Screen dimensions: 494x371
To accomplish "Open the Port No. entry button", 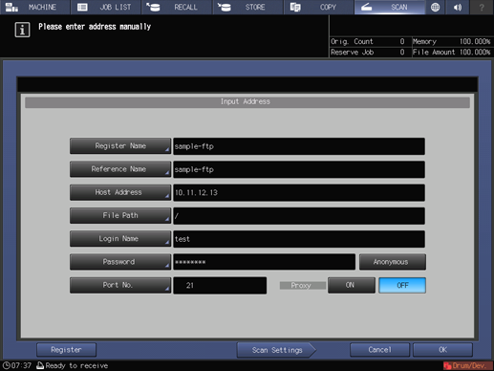I will (x=120, y=285).
